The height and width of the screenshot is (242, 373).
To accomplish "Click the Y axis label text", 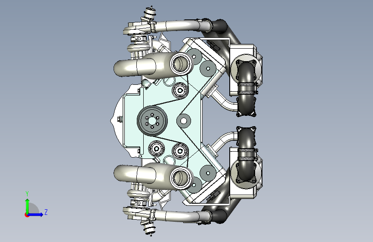I will (27, 194).
